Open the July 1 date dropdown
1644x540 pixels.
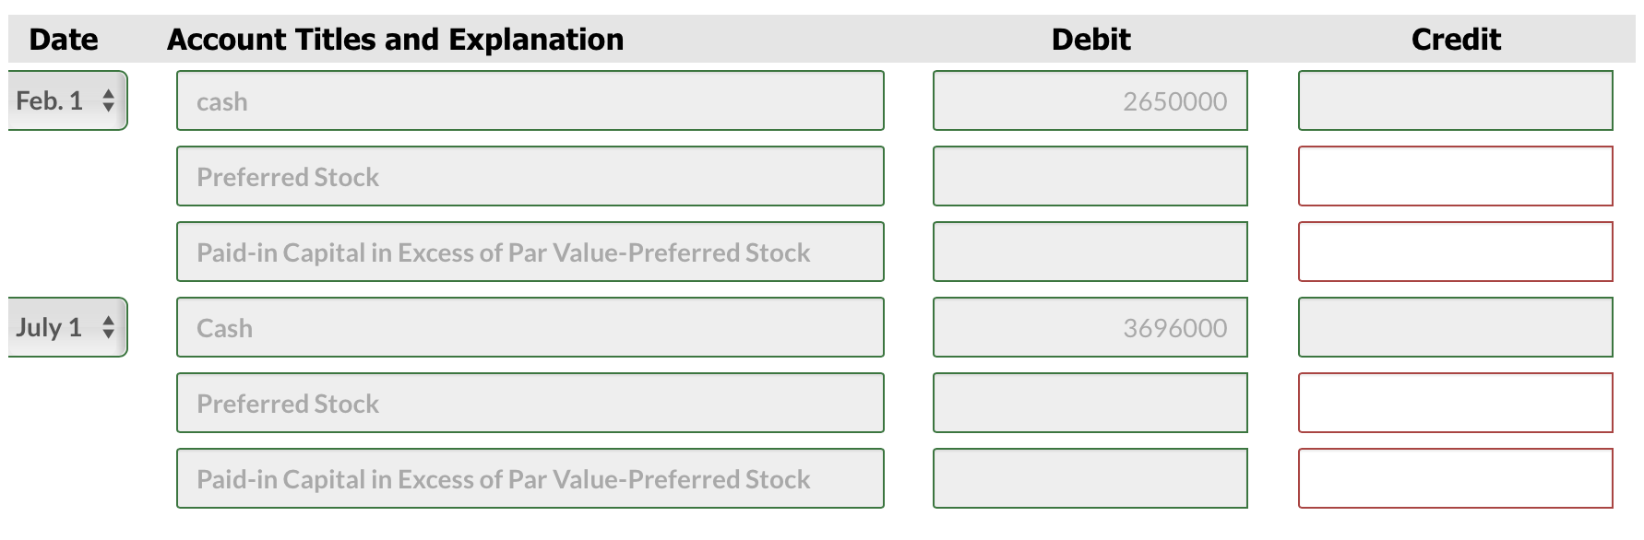pyautogui.click(x=67, y=327)
